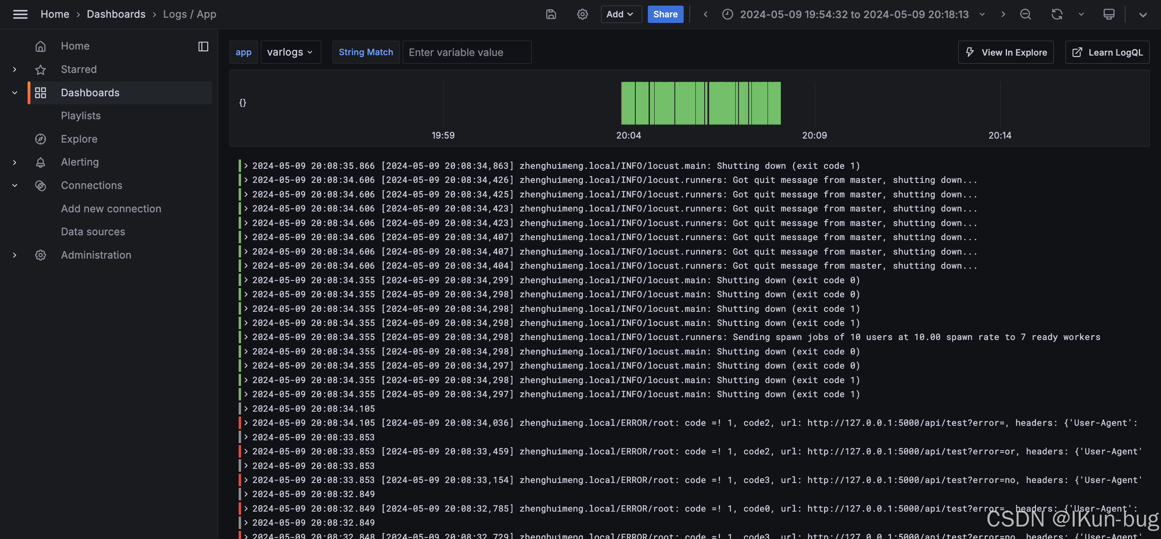Go to Data sources sidebar item
The image size is (1161, 539).
point(93,232)
